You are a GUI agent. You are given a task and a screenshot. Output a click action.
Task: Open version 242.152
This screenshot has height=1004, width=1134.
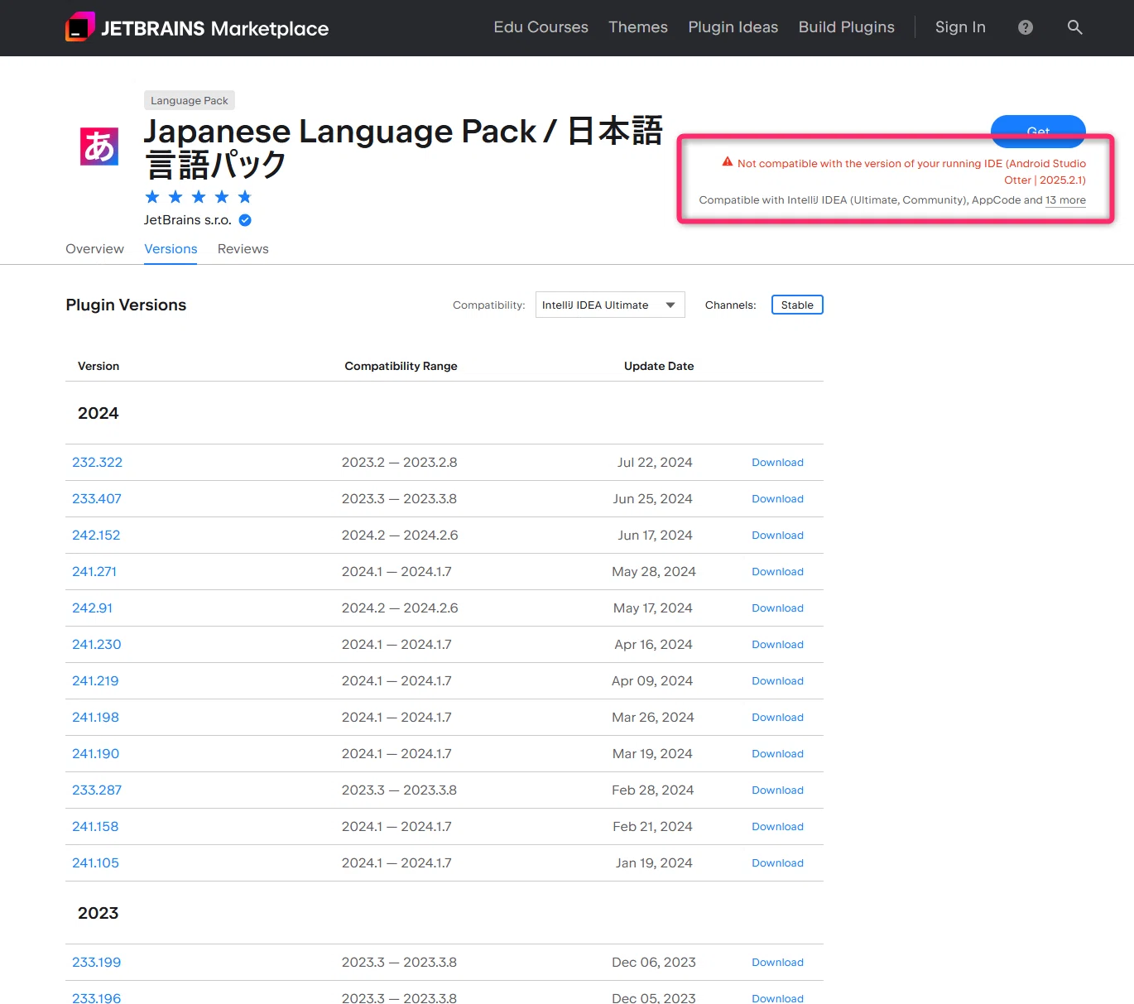(x=96, y=536)
